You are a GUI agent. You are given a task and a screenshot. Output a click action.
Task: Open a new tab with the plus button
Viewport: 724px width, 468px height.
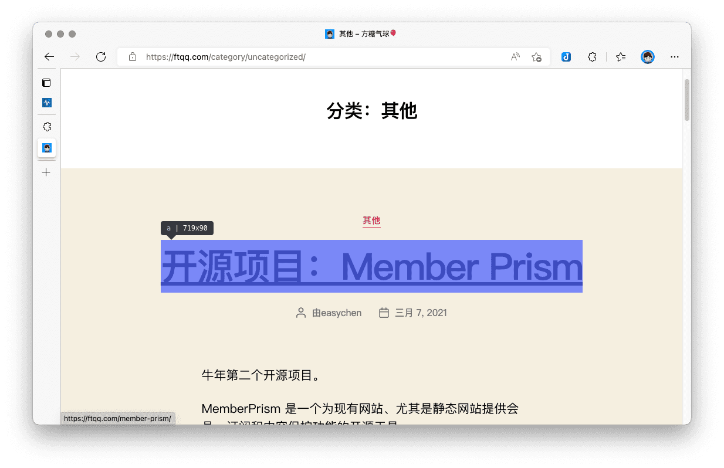(x=47, y=172)
